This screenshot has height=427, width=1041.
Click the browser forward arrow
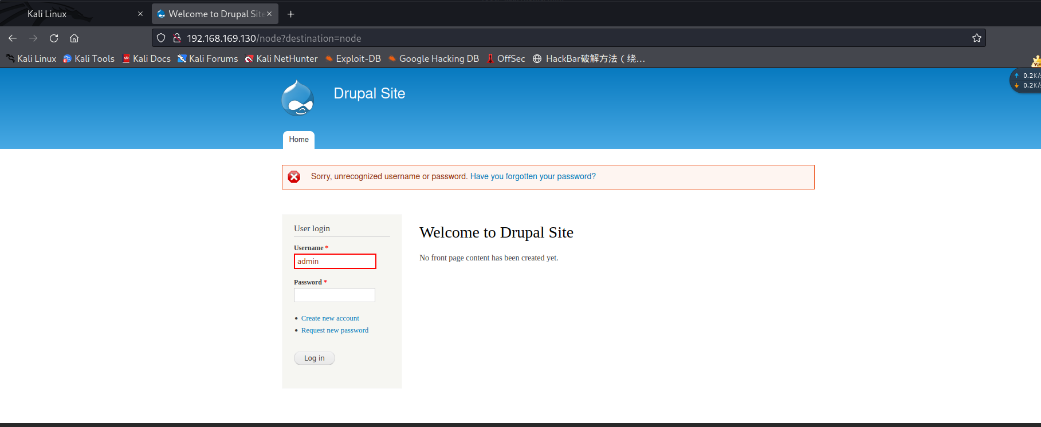pos(33,38)
